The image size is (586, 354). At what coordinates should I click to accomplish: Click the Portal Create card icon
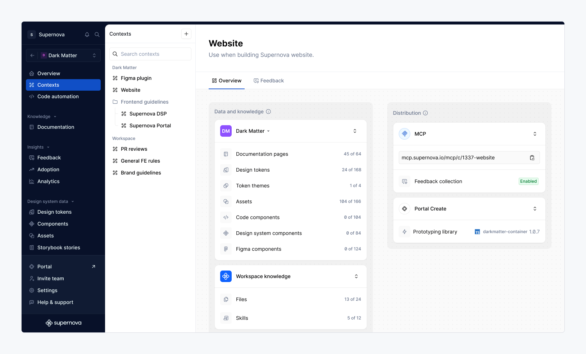pyautogui.click(x=405, y=209)
